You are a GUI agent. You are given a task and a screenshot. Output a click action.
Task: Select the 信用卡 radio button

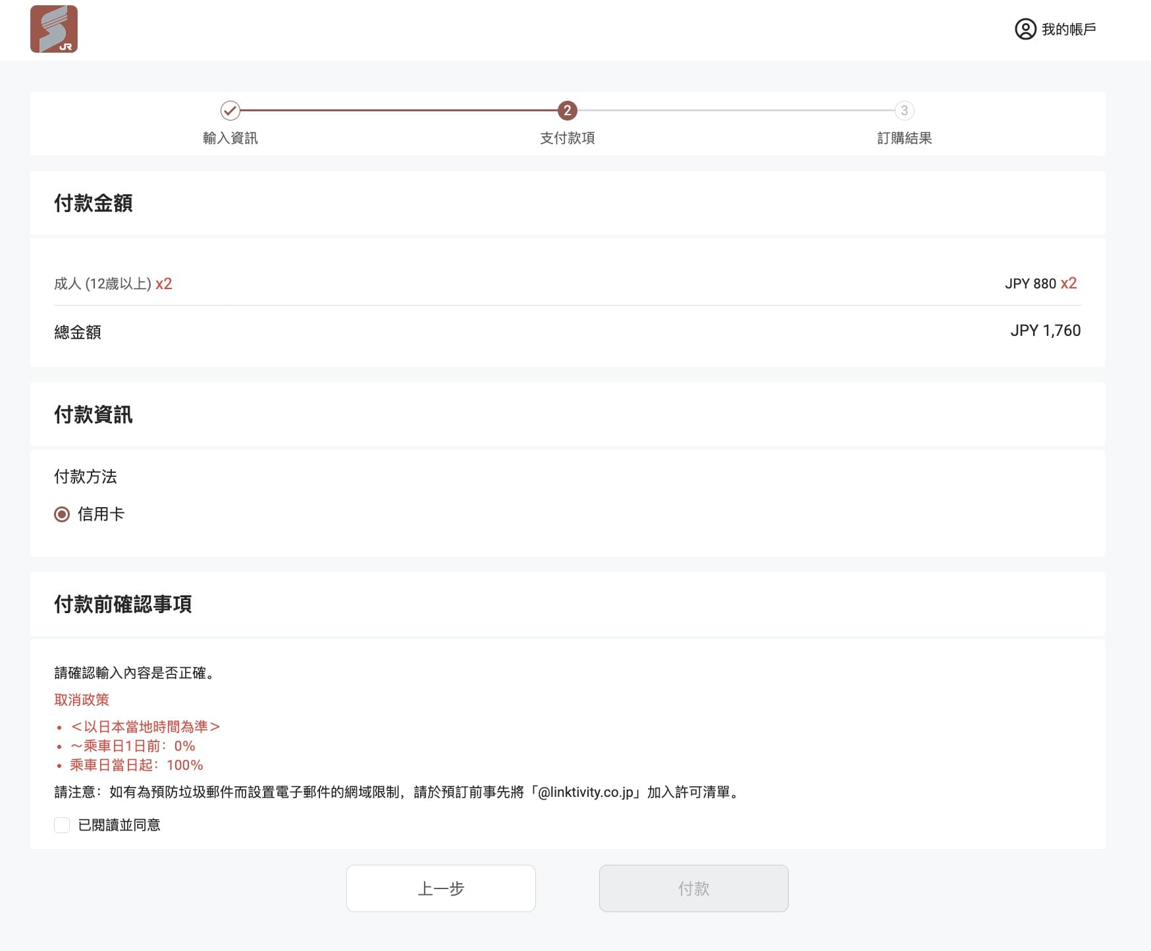(x=62, y=514)
